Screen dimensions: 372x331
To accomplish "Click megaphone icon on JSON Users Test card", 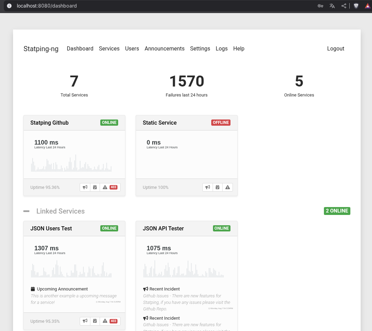I will [85, 321].
